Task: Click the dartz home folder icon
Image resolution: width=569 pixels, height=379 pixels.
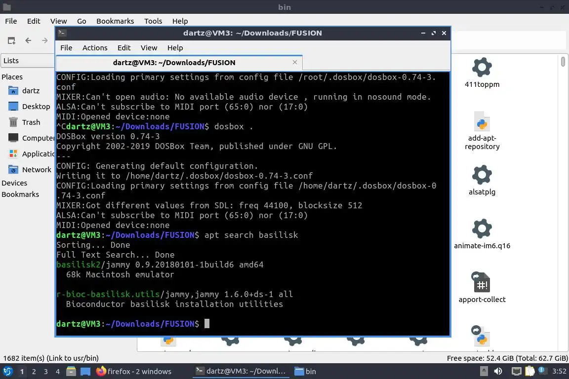Action: pos(13,91)
